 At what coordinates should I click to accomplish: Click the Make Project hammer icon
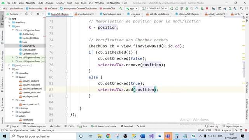[x=121, y=9]
